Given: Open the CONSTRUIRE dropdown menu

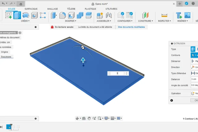Looking at the screenshot, I should tap(145, 21).
